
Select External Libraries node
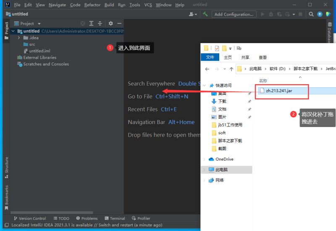(37, 57)
